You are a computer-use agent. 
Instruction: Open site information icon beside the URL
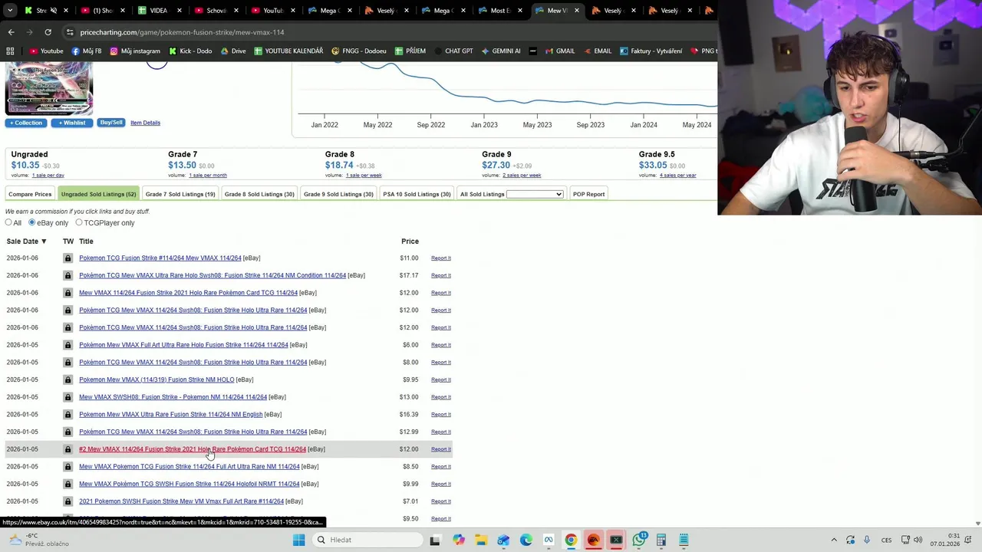[70, 32]
